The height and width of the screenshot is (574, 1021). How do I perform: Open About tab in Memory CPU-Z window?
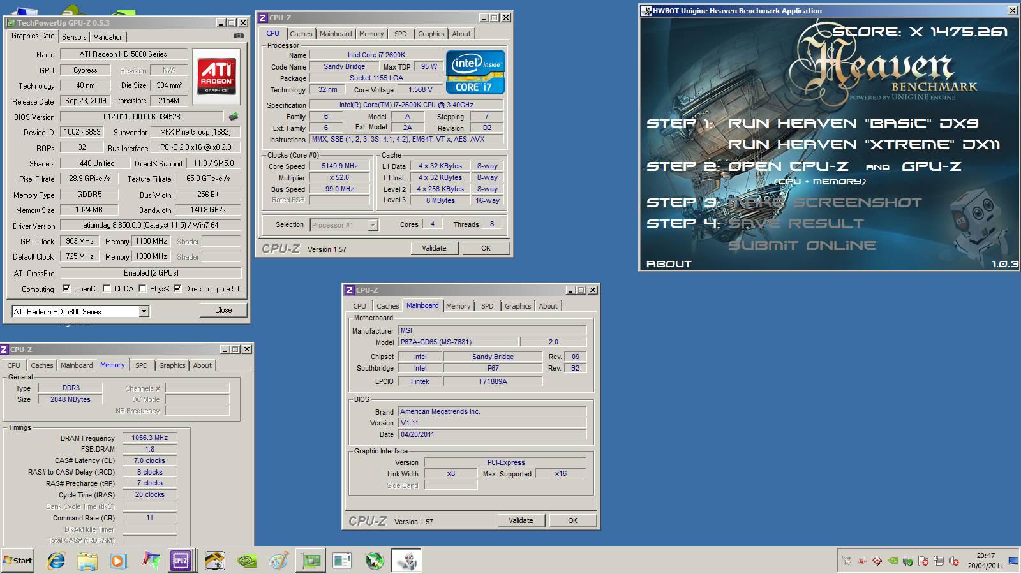pos(202,365)
